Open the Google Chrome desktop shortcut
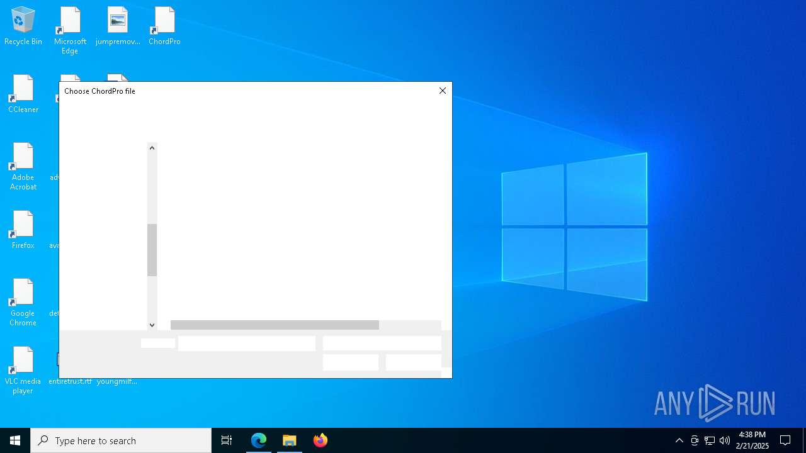Viewport: 806px width, 453px height. point(23,303)
